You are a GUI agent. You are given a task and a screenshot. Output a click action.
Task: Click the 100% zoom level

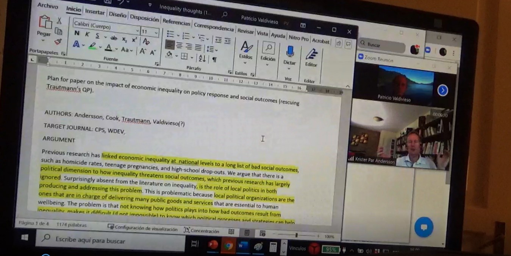click(x=329, y=237)
